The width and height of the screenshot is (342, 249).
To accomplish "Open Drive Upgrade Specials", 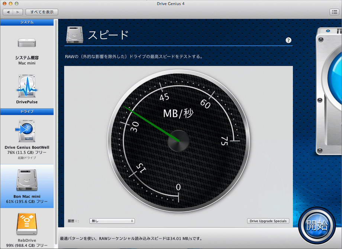I will click(268, 221).
